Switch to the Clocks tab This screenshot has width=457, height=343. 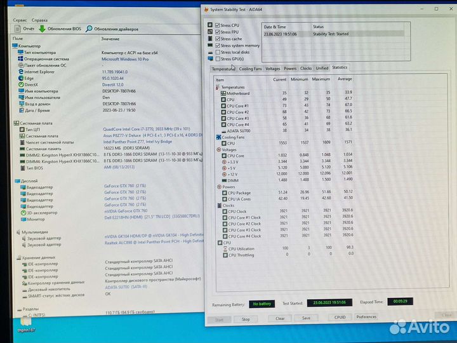click(306, 68)
